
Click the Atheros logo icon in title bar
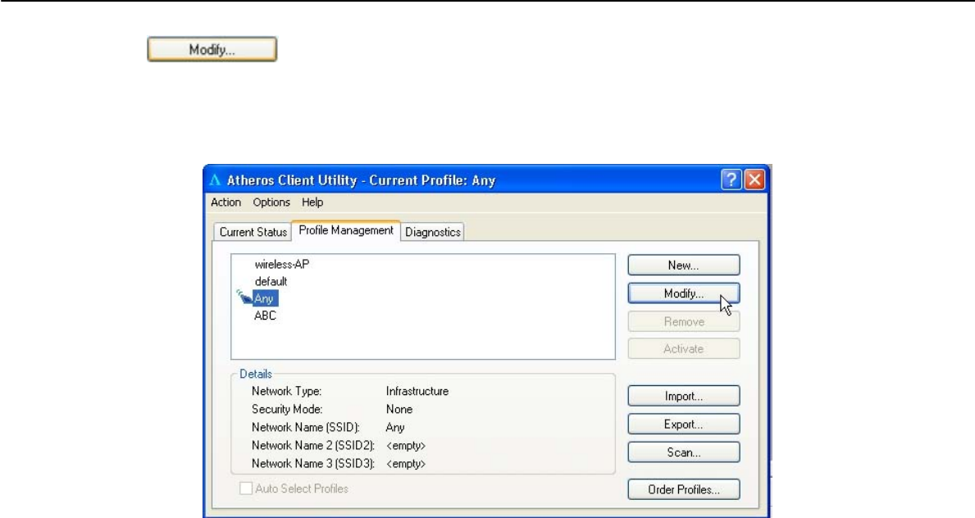pos(215,180)
